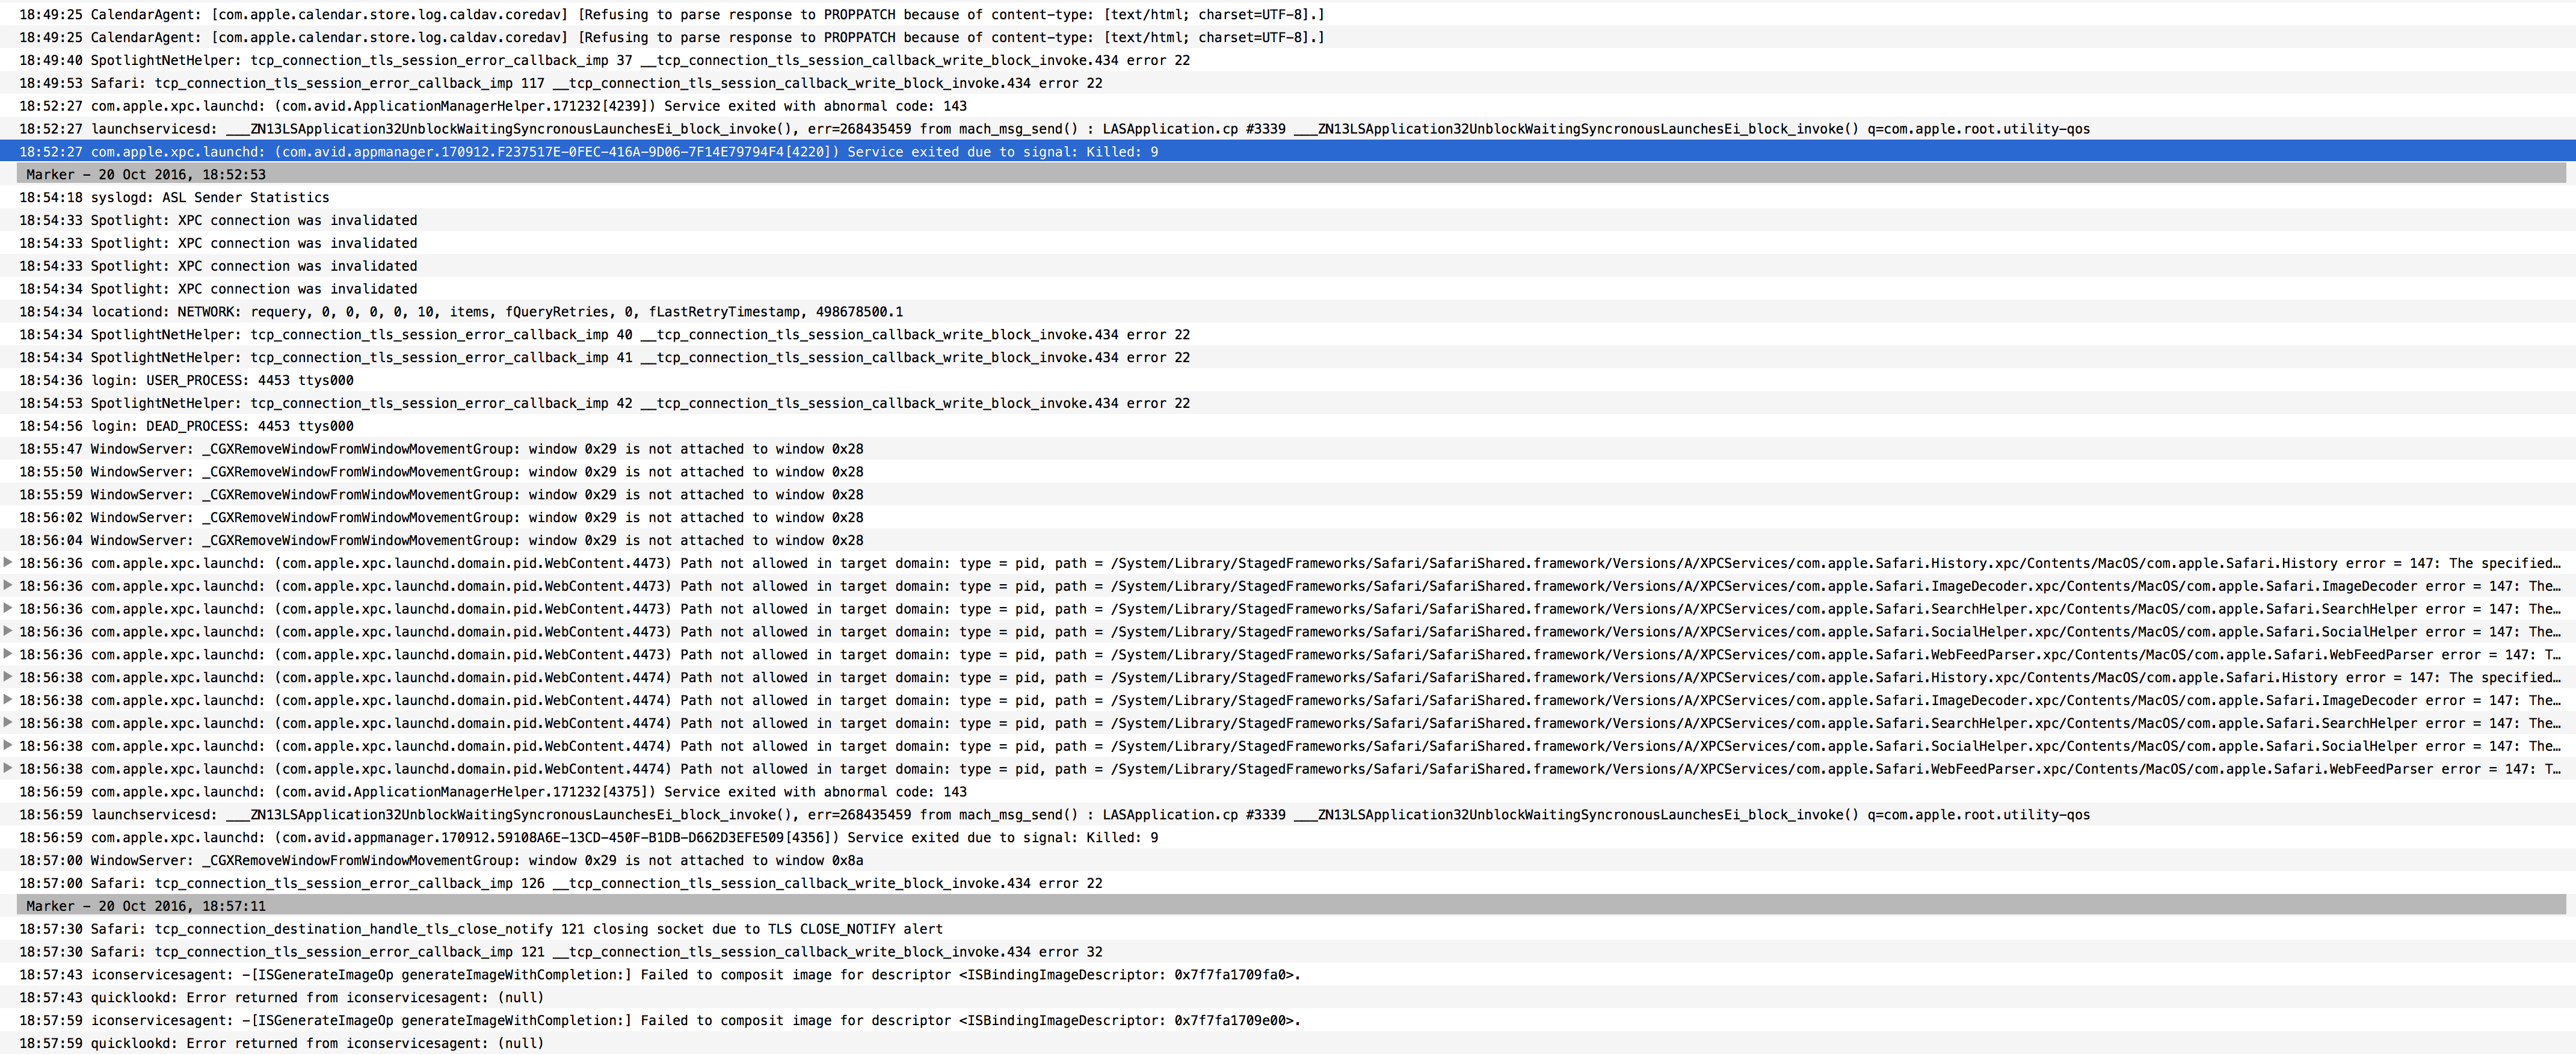This screenshot has width=2576, height=1054.
Task: Expand the 18:56:38 Safari.SocialHelper launchd entry
Action: click(x=8, y=746)
